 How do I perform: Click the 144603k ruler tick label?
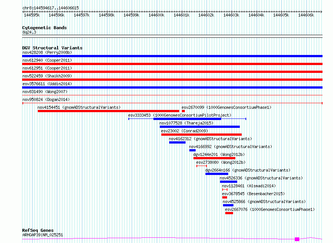231,15
